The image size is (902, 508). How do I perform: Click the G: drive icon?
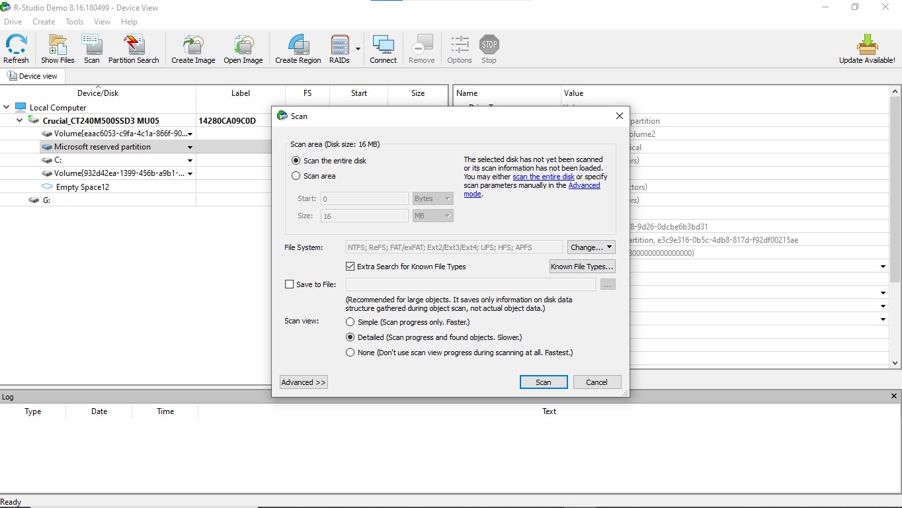(x=34, y=200)
